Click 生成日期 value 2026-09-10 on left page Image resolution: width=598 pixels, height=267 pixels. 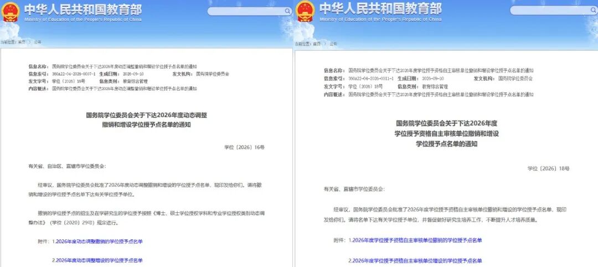(x=133, y=74)
